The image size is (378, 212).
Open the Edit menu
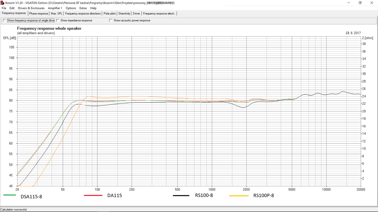click(12, 8)
